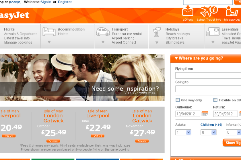Viewport: 241px width, 160px height.
Task: Pause the banner slideshow
Action: click(x=15, y=60)
